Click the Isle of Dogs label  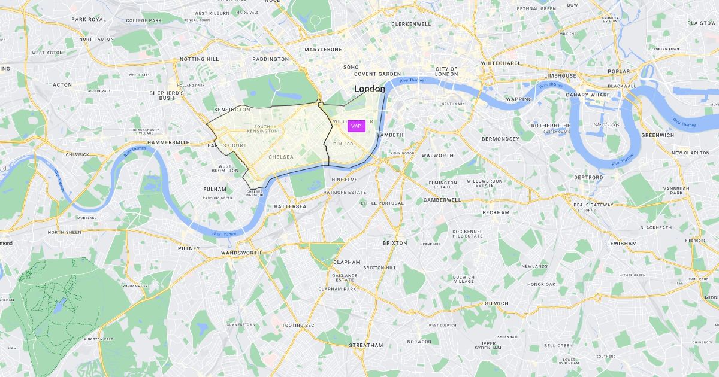tap(606, 124)
